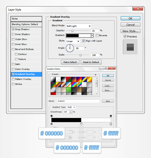Click the New Style... button
Viewport: 151px width, 158px height.
point(130,31)
